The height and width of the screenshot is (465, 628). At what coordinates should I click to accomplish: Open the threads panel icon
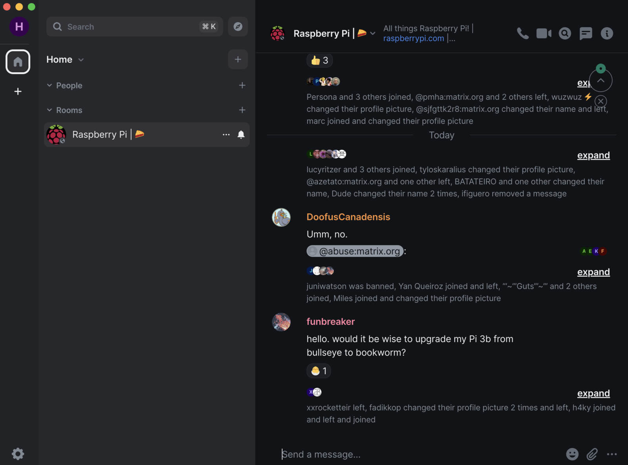pyautogui.click(x=586, y=34)
